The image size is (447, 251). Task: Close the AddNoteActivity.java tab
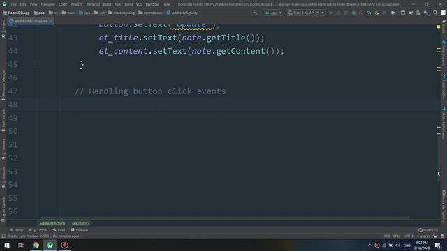click(x=51, y=21)
